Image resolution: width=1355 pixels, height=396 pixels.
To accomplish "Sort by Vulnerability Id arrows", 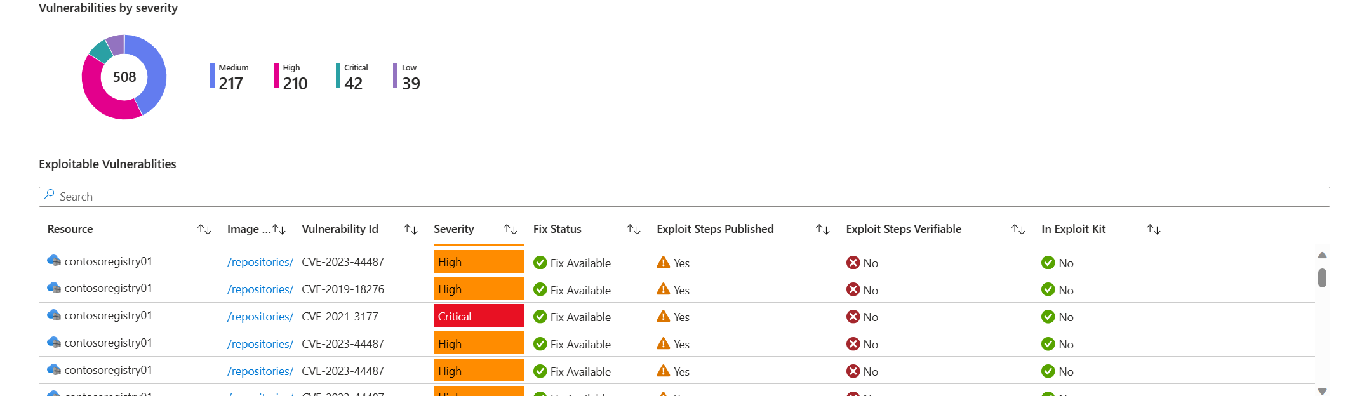I will tap(411, 229).
